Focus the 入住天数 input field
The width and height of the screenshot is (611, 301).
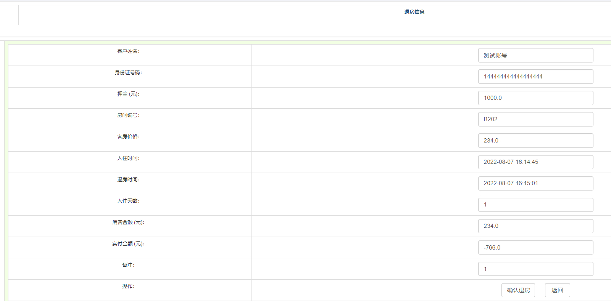[x=535, y=205]
